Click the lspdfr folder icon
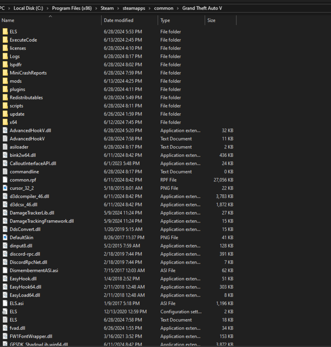Image resolution: width=331 pixels, height=347 pixels. click(x=5, y=65)
